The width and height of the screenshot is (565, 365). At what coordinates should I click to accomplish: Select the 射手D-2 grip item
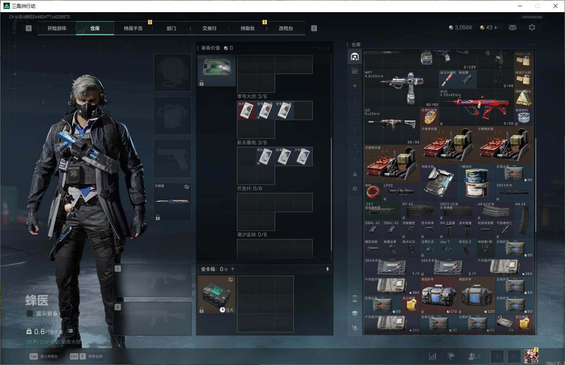coord(467,248)
